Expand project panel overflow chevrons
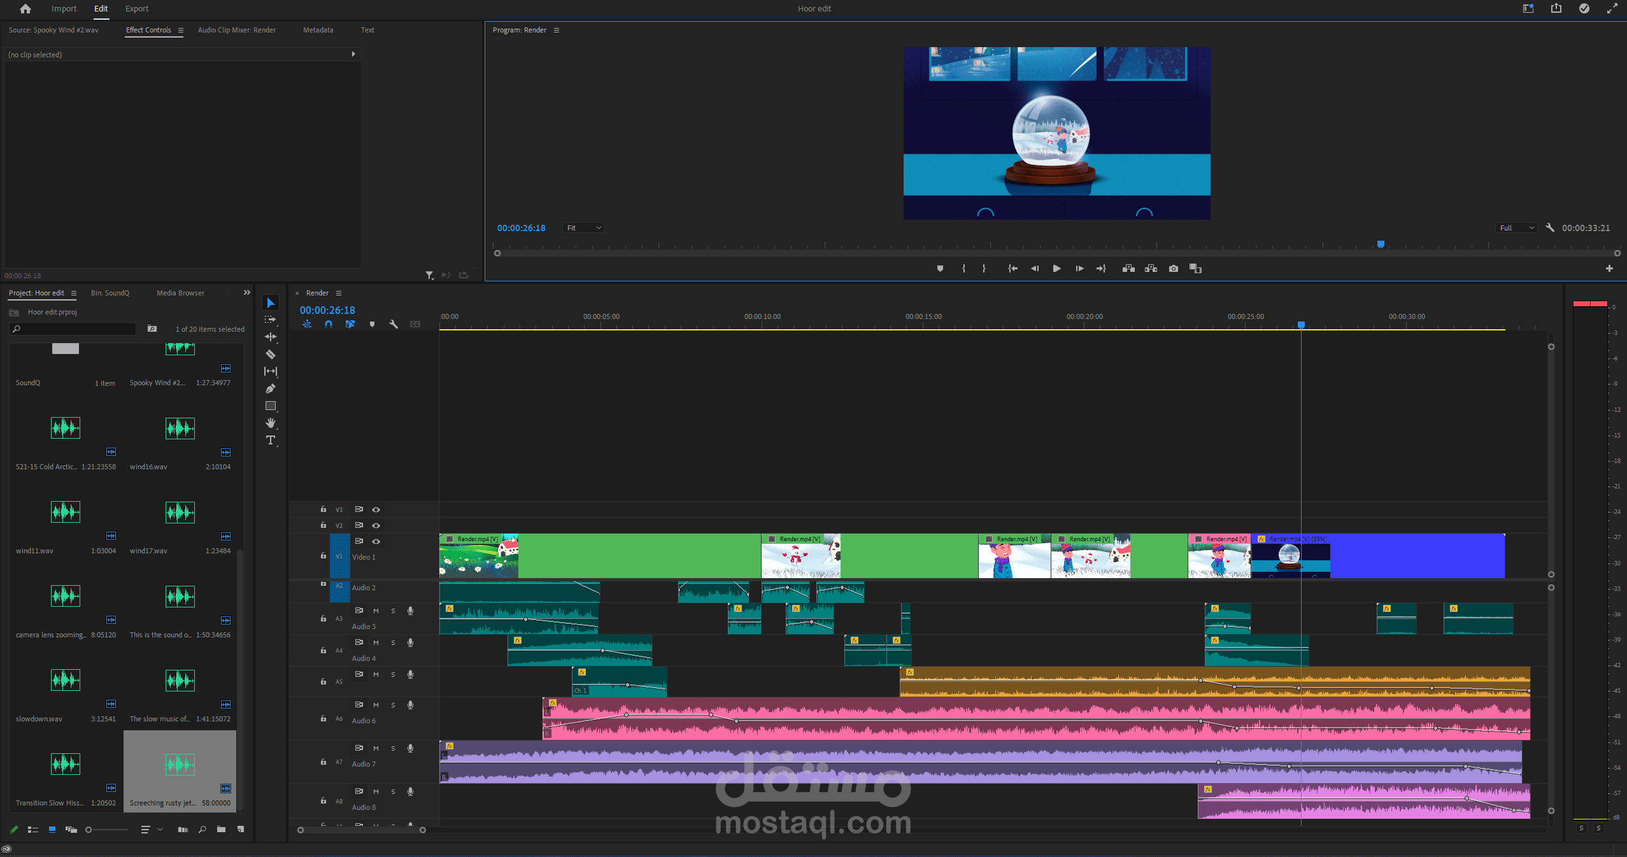Viewport: 1627px width, 857px height. point(247,293)
